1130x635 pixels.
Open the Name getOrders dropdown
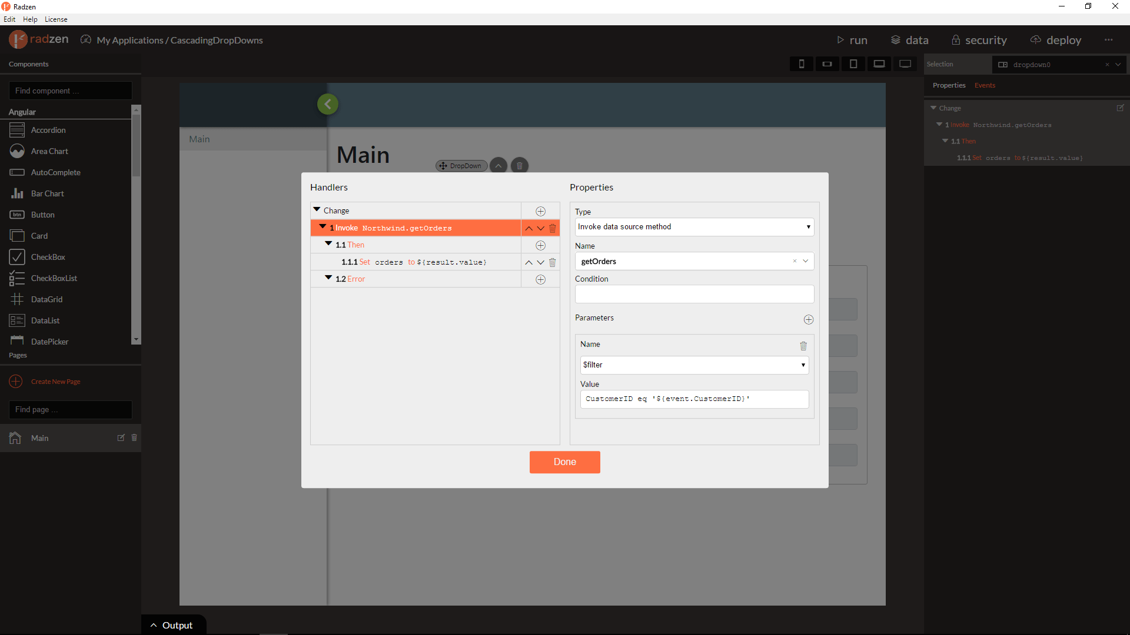click(806, 261)
